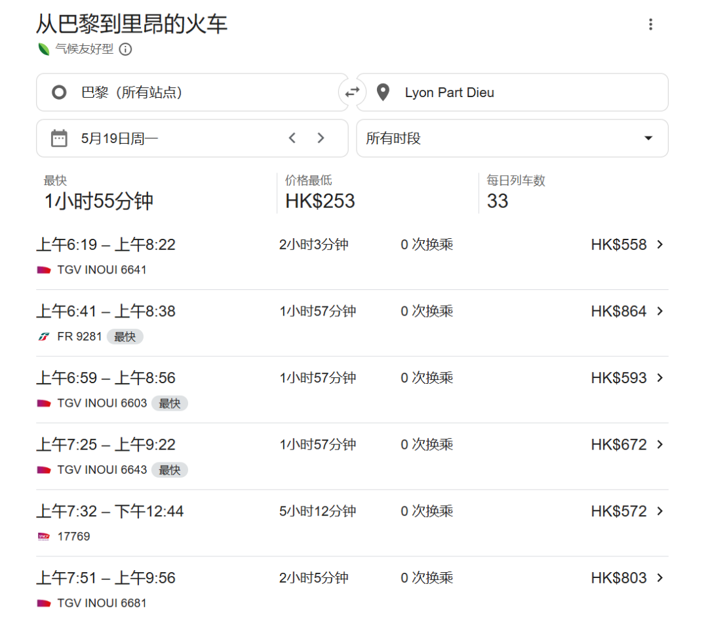Click the SNCF logo beside 17769

pyautogui.click(x=44, y=537)
